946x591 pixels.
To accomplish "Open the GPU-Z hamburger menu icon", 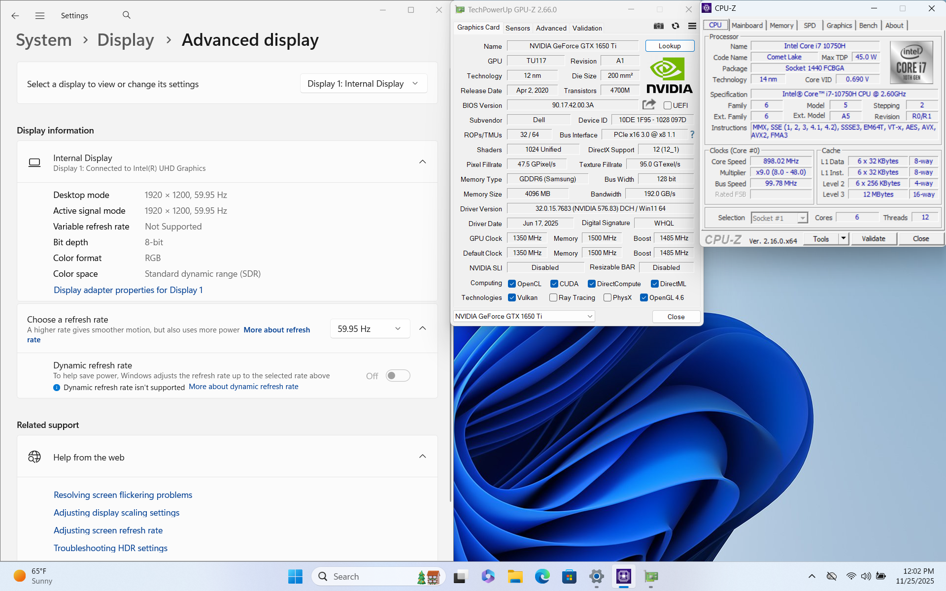I will [692, 26].
